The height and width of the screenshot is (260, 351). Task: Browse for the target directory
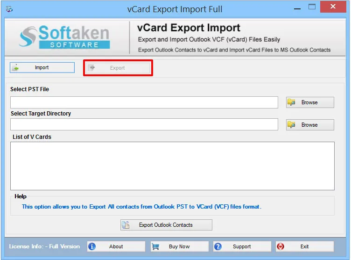click(x=310, y=125)
